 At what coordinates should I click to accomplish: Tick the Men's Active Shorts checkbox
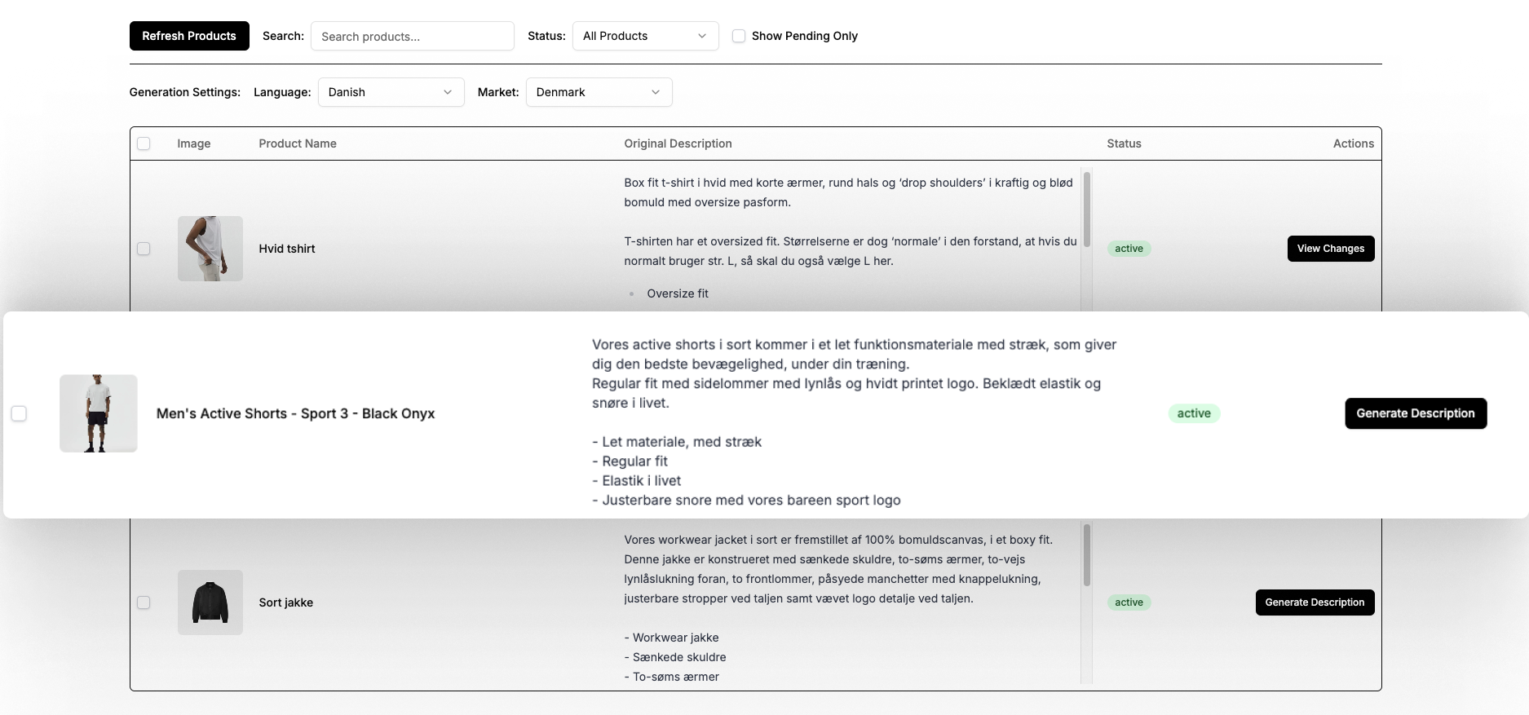[19, 413]
